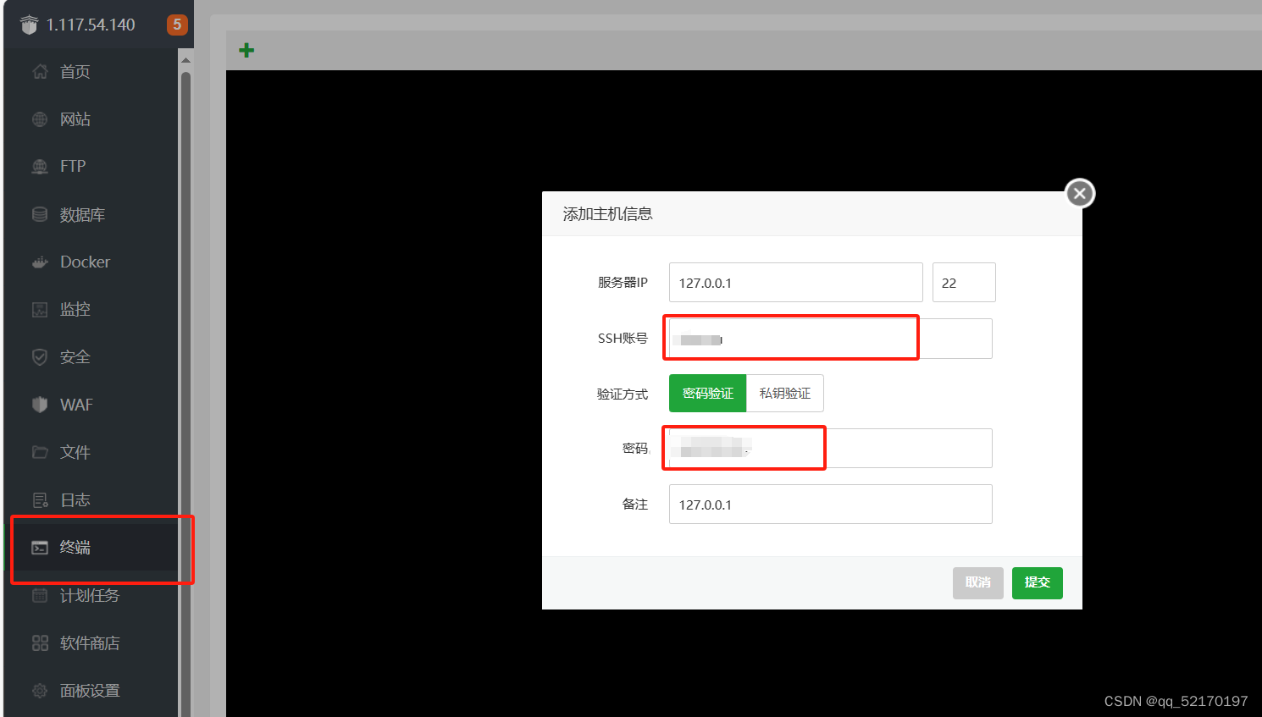
Task: Click the database icon beside 数据库
Action: pyautogui.click(x=40, y=214)
